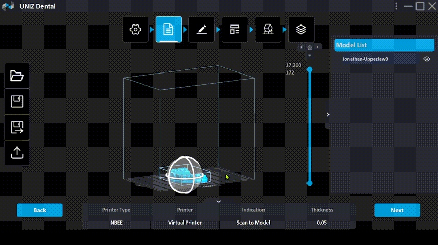Image resolution: width=438 pixels, height=245 pixels.
Task: Rotate view using the down arrow
Action: (x=310, y=55)
